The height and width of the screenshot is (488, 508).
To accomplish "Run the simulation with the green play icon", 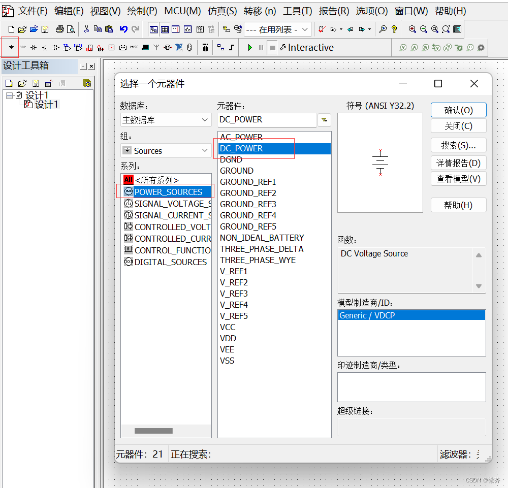I will pyautogui.click(x=249, y=47).
